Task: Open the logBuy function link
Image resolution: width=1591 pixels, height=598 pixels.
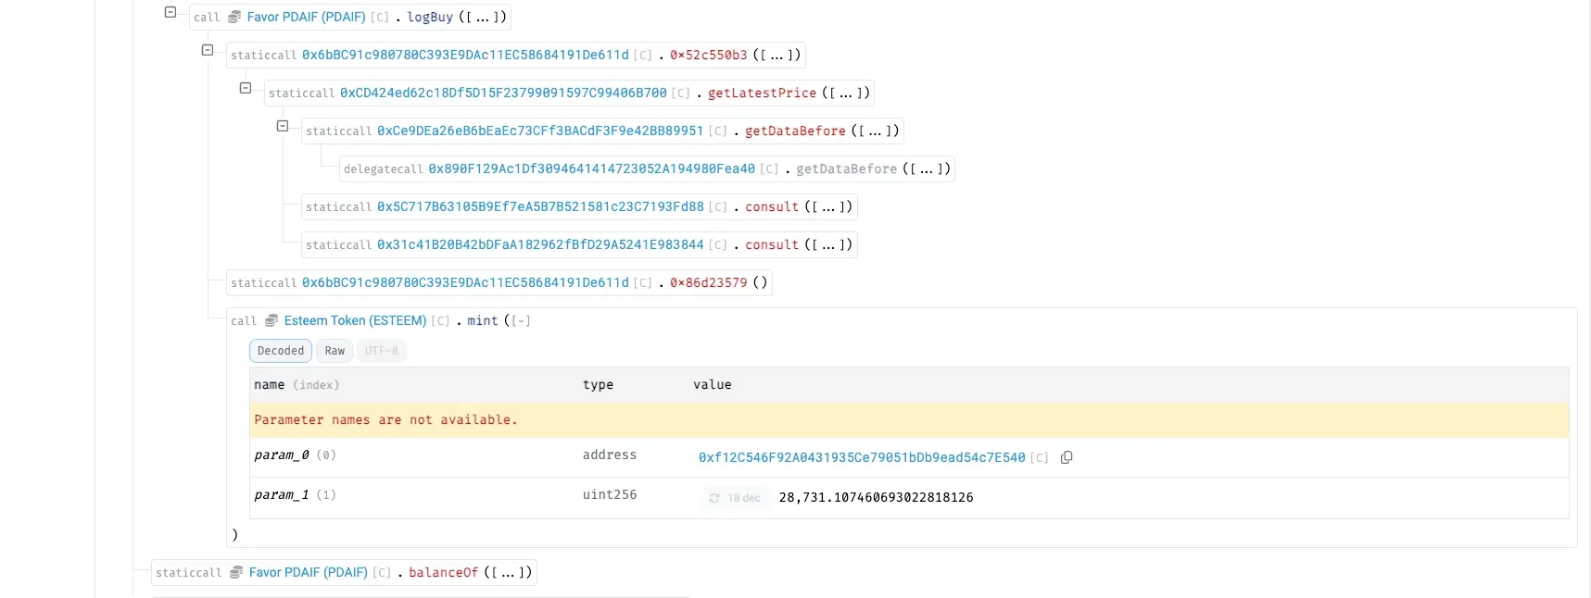Action: pos(429,17)
